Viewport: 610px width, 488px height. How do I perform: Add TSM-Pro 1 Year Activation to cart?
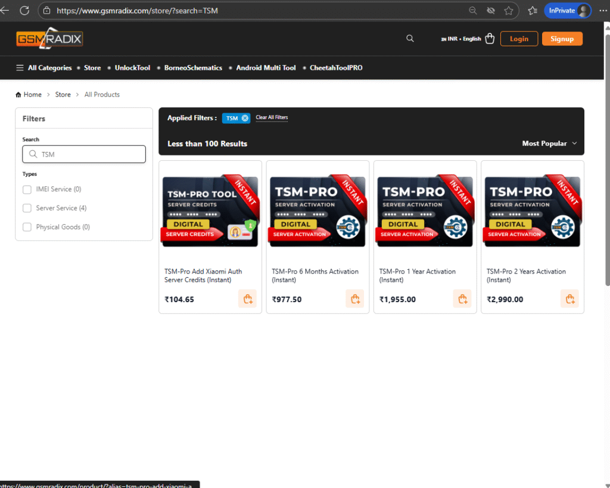(x=462, y=299)
